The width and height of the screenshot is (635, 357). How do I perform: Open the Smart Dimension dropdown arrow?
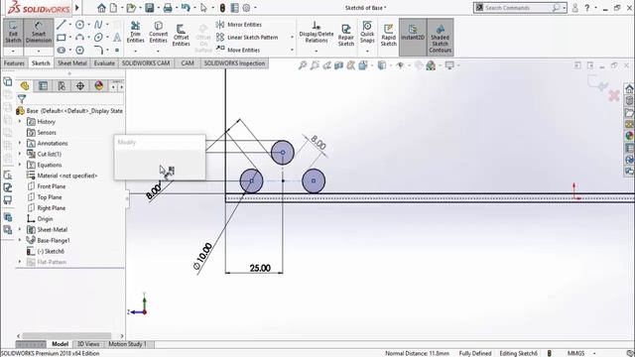tap(39, 52)
